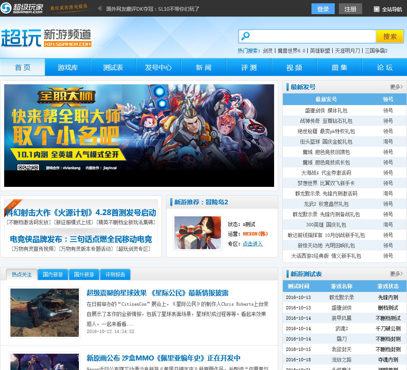Image resolution: width=407 pixels, height=370 pixels.
Task: Open the 视频 nav tab
Action: tap(294, 67)
